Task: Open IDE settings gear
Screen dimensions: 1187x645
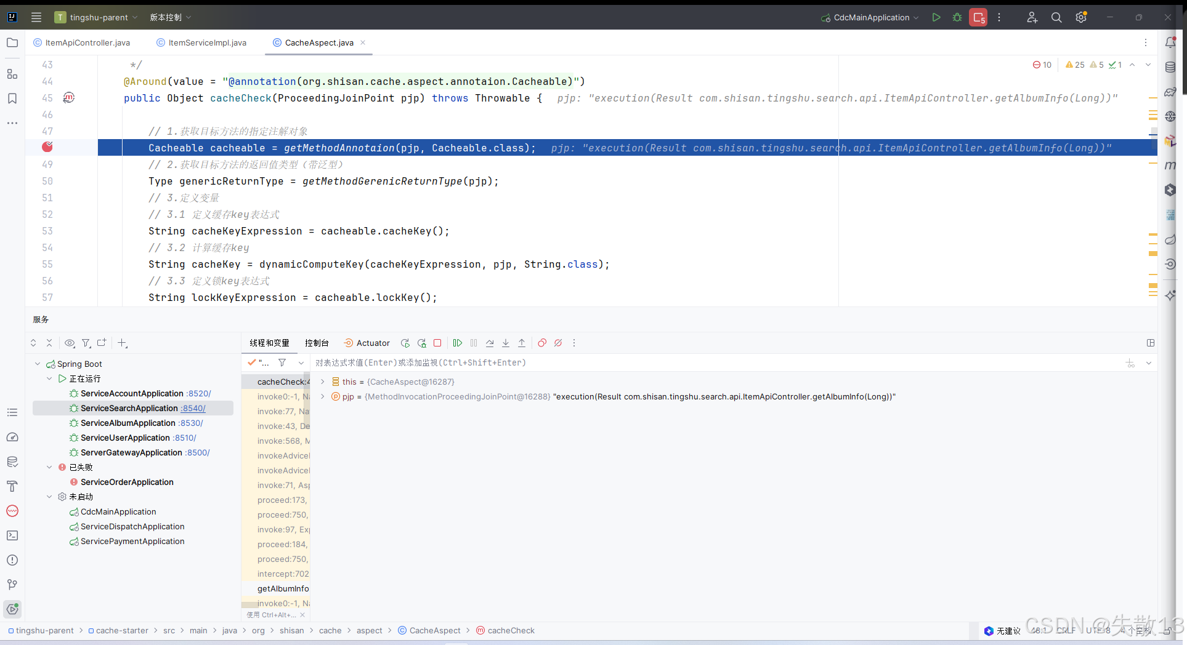Action: [x=1081, y=17]
